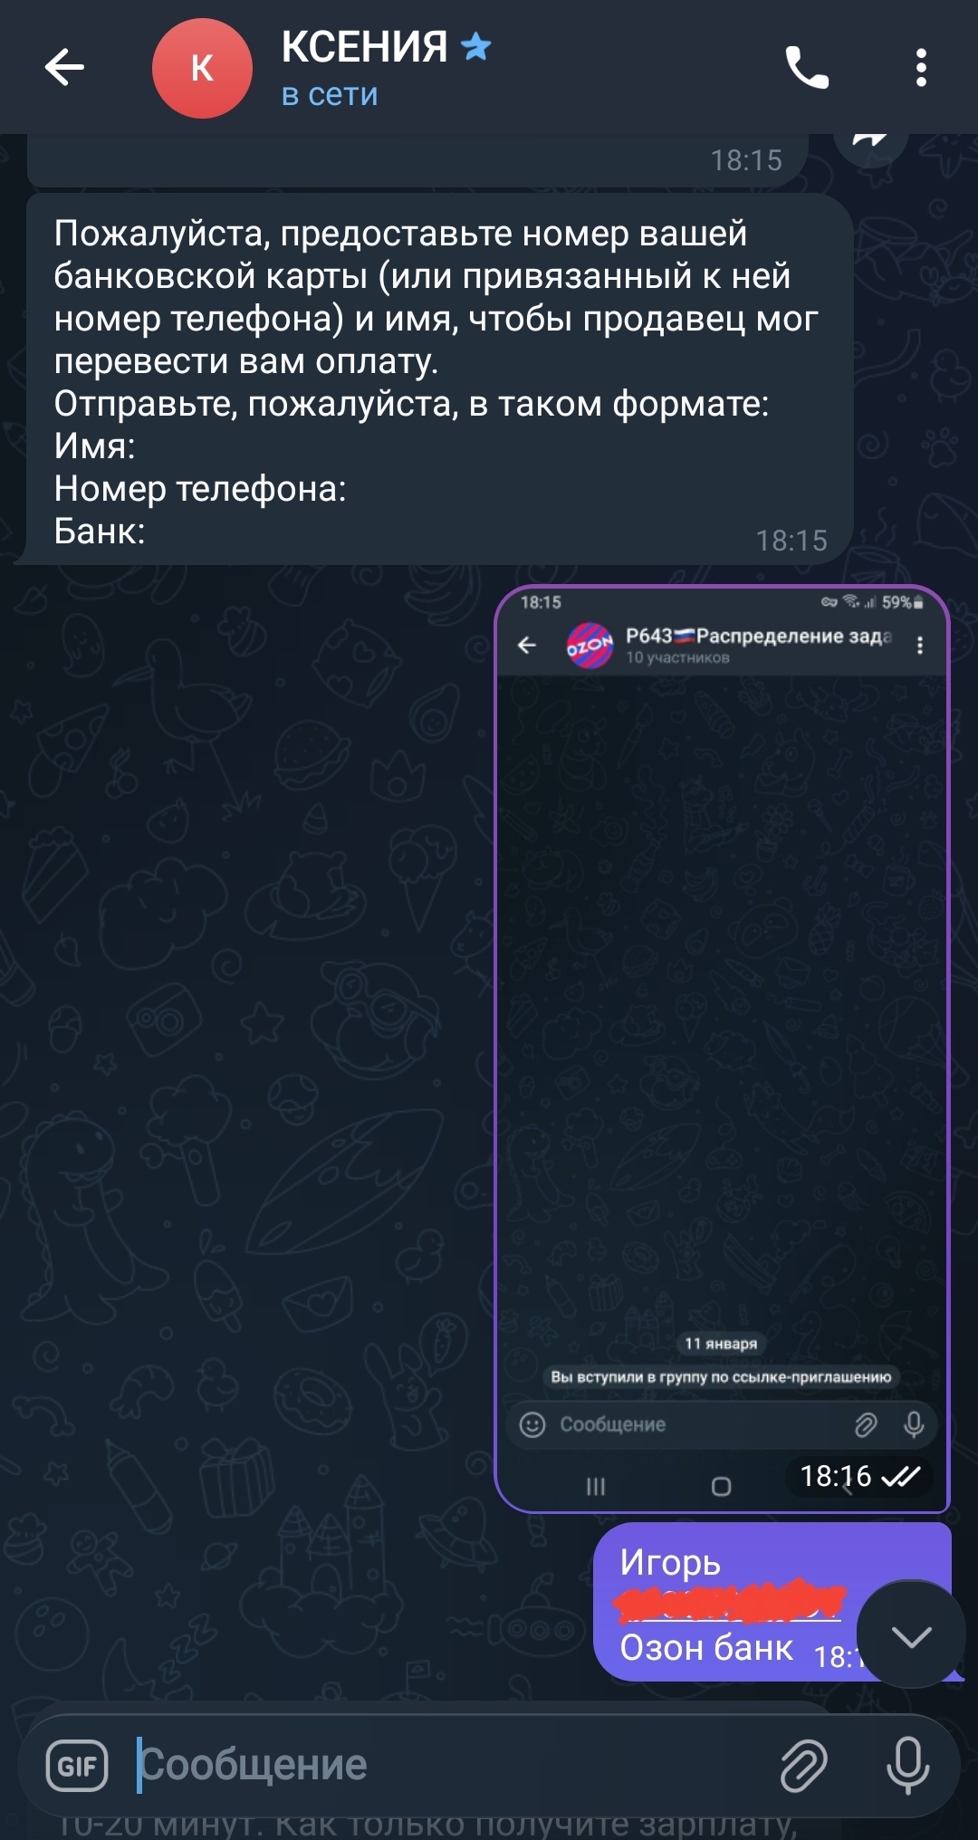Start a voice call with КСЕНИЯ
The width and height of the screenshot is (978, 1840).
[806, 68]
